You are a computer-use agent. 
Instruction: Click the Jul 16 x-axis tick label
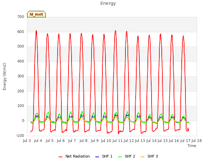click(x=174, y=141)
